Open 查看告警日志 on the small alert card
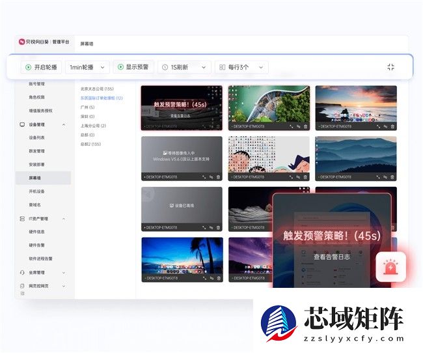 [180, 115]
